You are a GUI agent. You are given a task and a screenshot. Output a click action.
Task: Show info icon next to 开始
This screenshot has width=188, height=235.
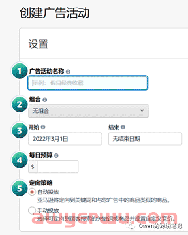43,127
